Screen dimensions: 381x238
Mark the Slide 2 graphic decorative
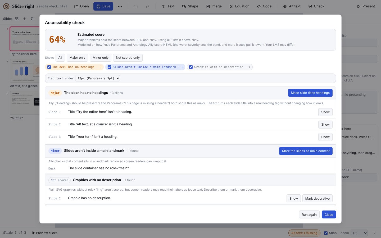(317, 199)
